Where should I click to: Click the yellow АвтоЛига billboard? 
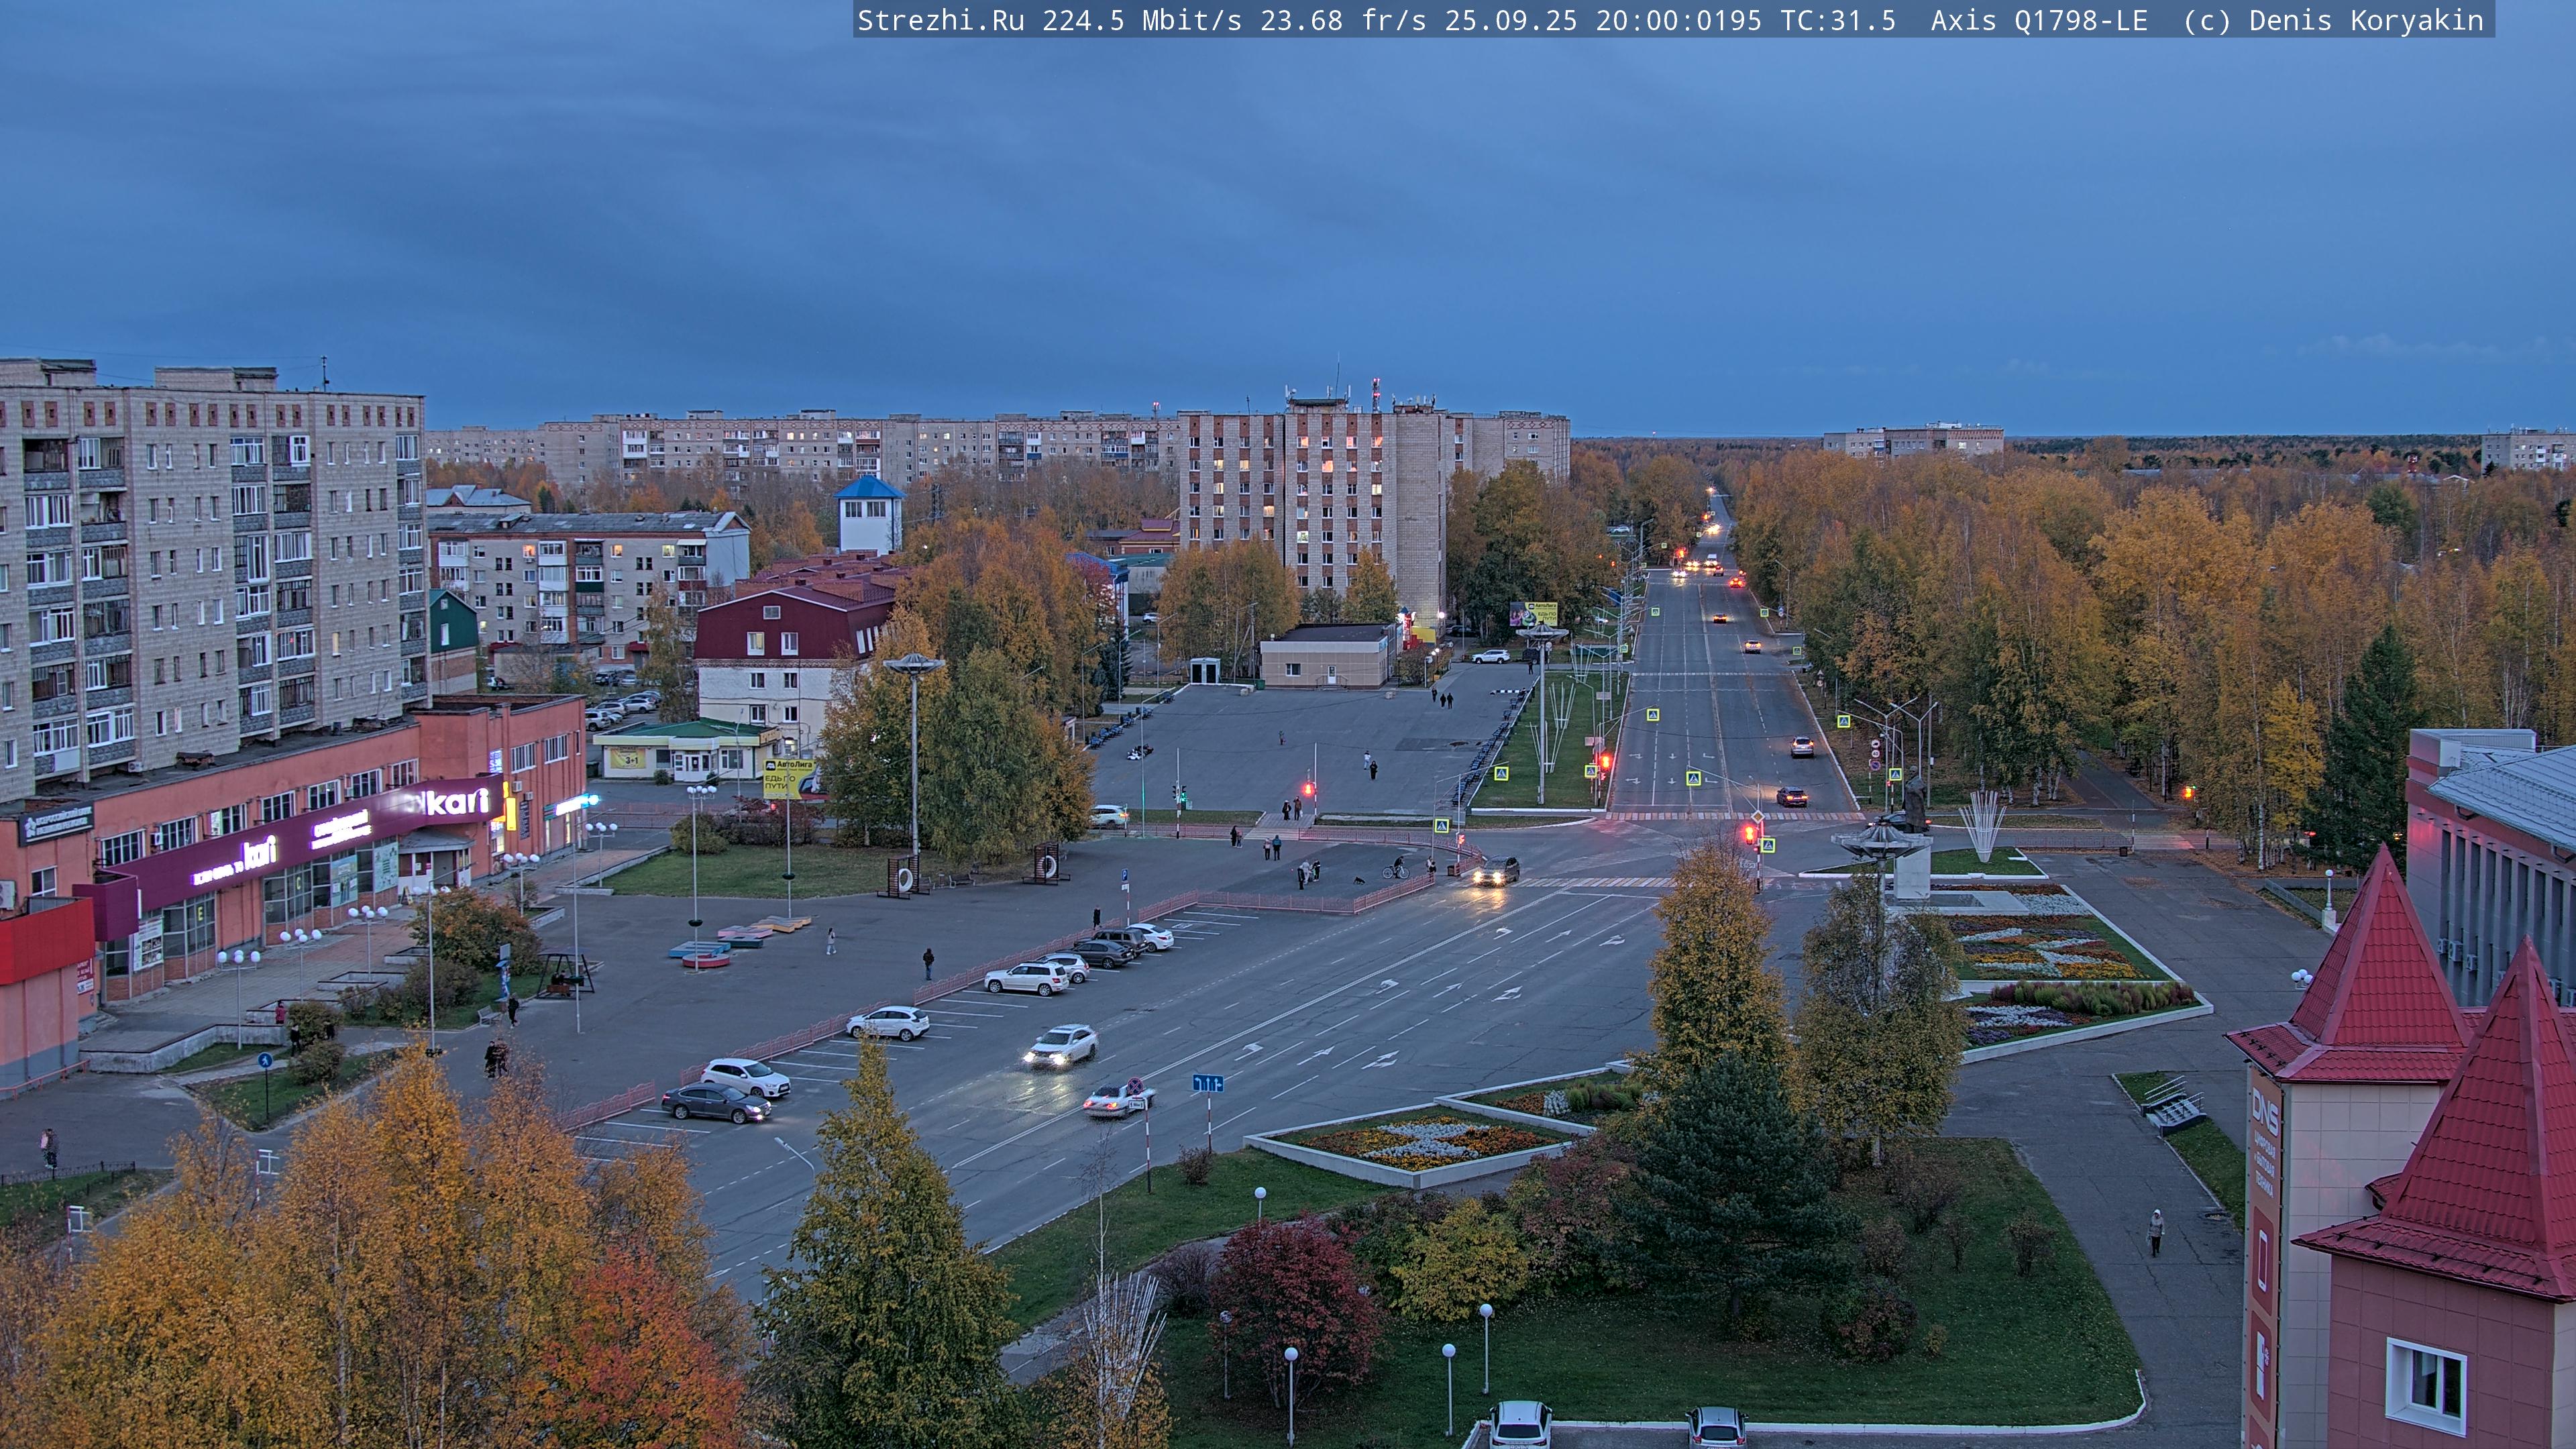[x=789, y=778]
